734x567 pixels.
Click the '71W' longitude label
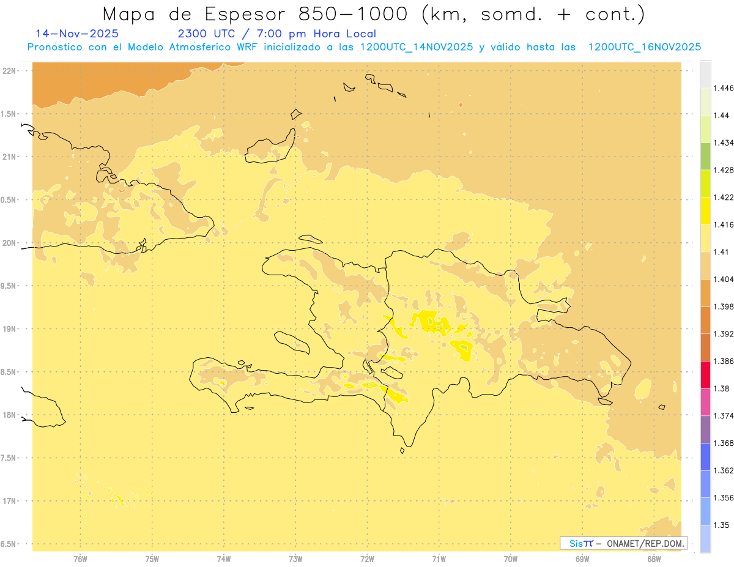[439, 559]
